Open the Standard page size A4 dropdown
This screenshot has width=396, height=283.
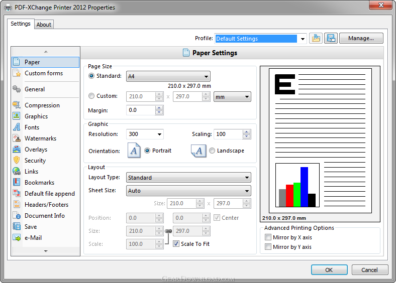click(168, 76)
